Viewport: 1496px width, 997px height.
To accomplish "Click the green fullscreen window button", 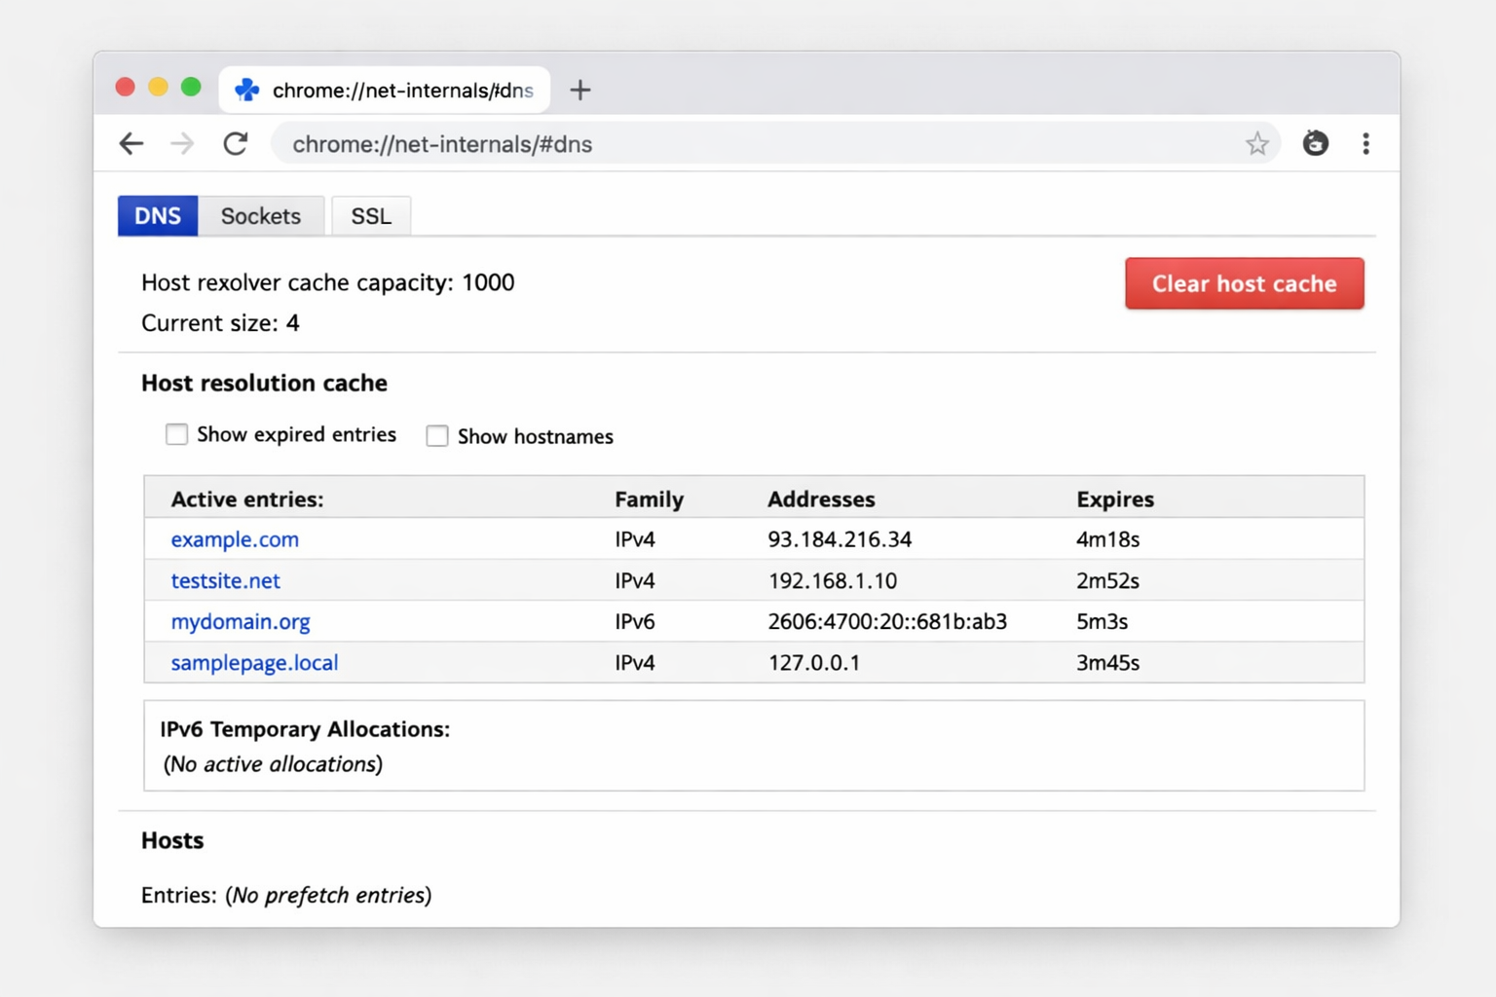I will tap(191, 88).
